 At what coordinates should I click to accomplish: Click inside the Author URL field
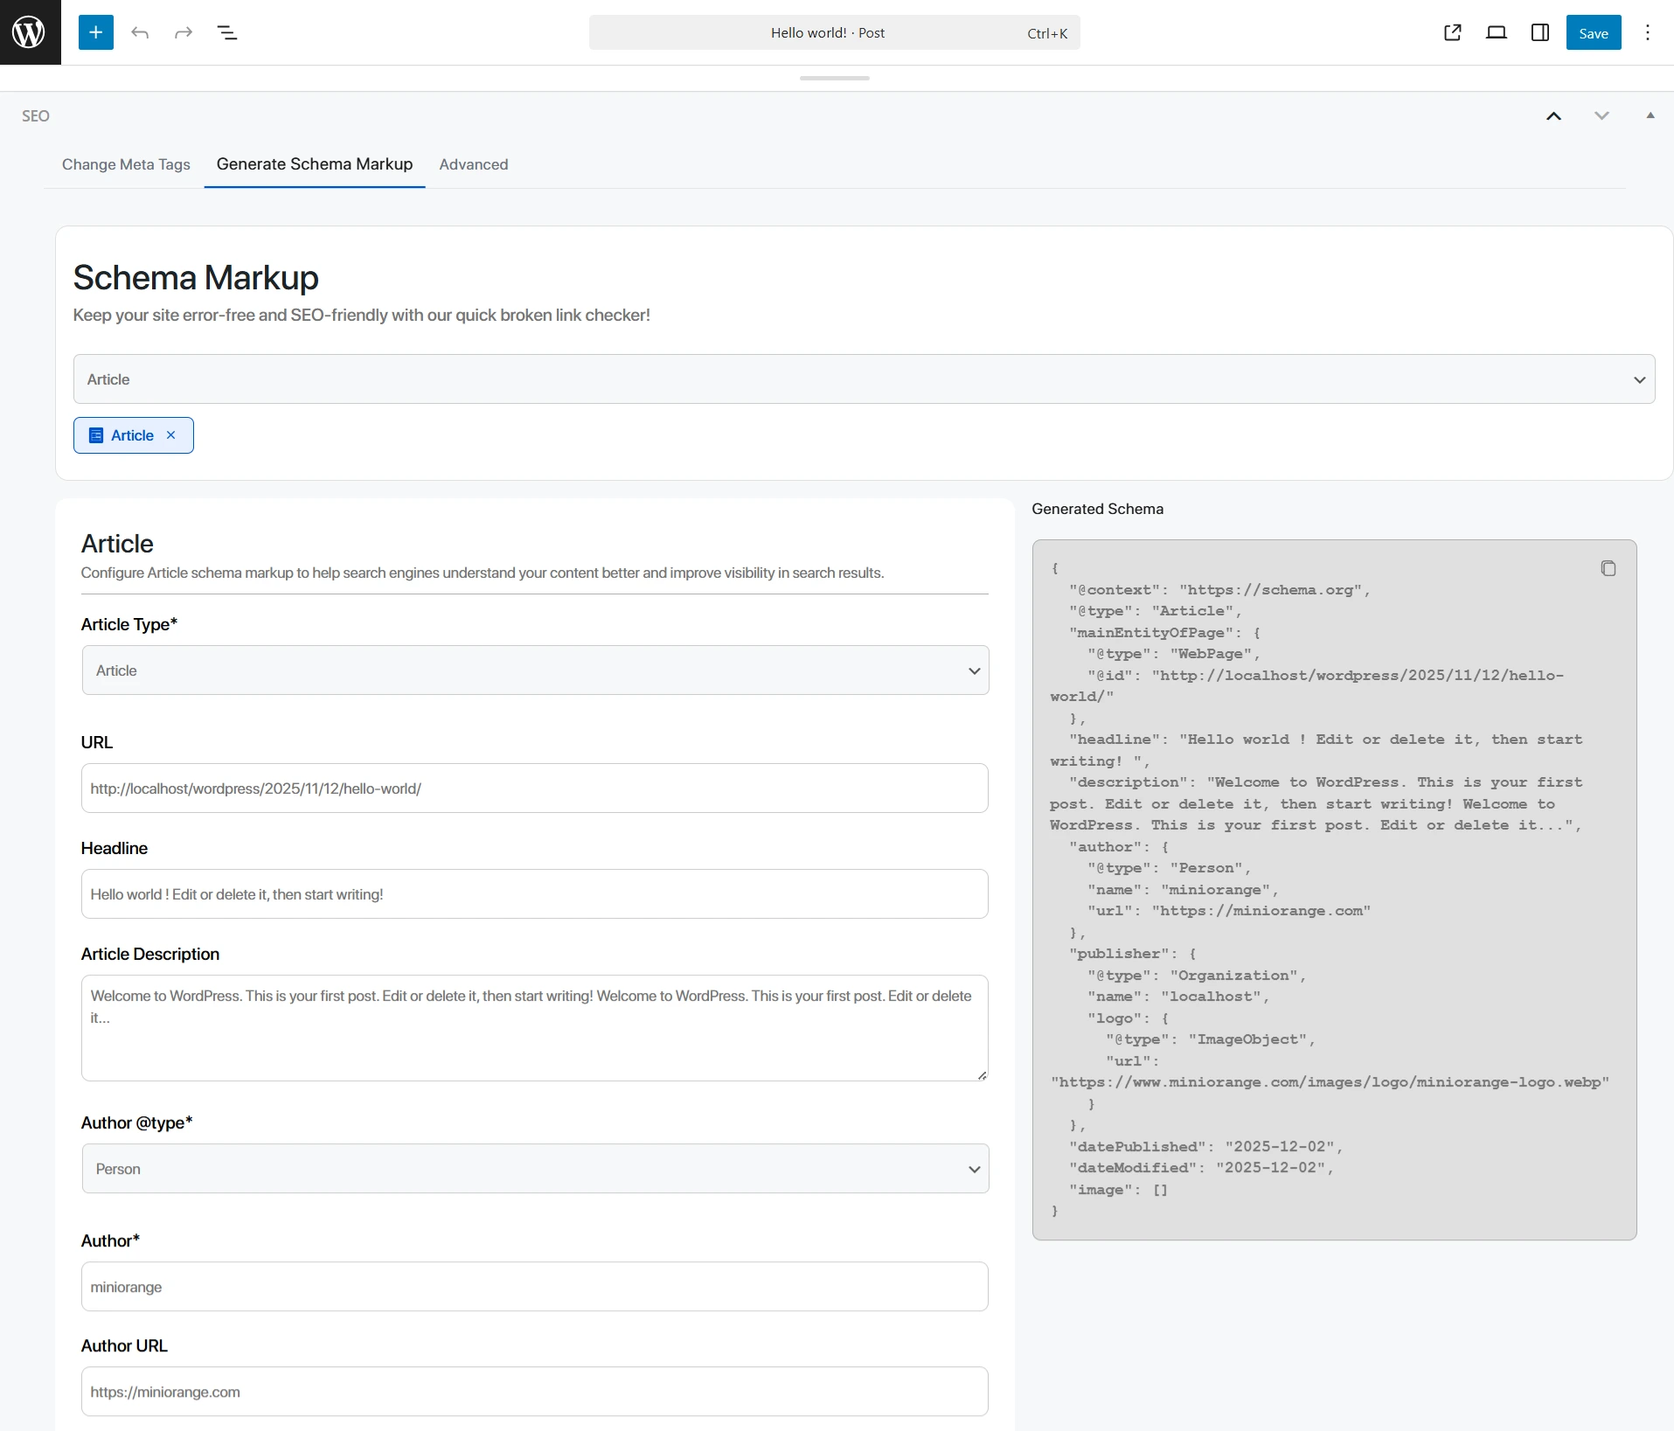click(x=534, y=1392)
